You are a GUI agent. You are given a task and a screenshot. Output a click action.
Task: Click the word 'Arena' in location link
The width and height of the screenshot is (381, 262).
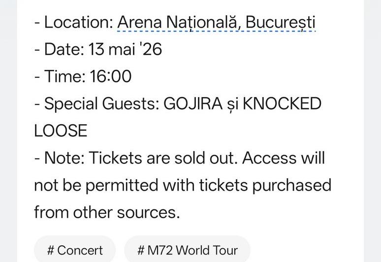[x=139, y=22]
